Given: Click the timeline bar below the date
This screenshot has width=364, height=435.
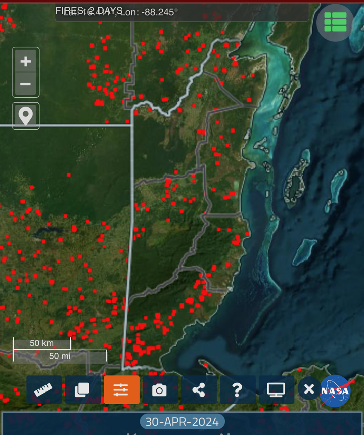Looking at the screenshot, I should click(x=182, y=432).
